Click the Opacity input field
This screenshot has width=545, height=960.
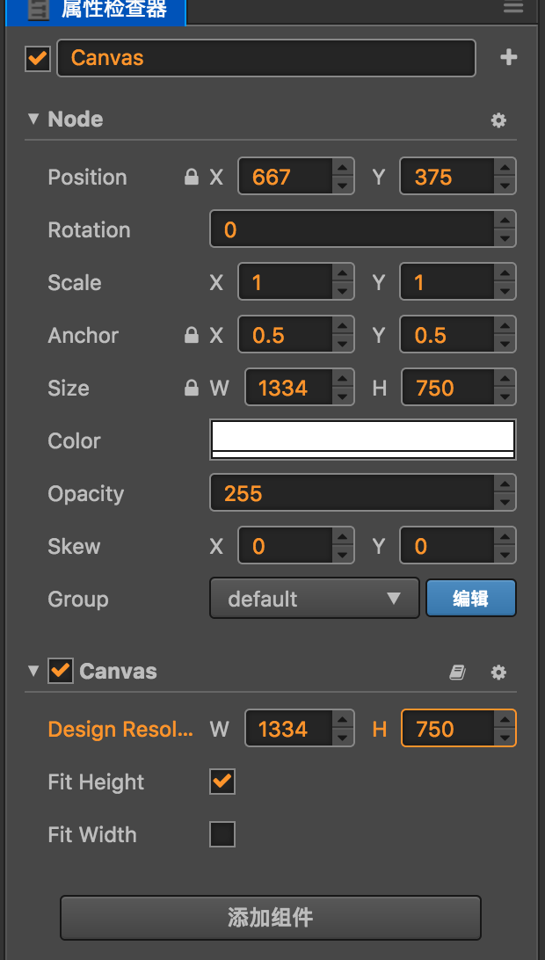352,494
